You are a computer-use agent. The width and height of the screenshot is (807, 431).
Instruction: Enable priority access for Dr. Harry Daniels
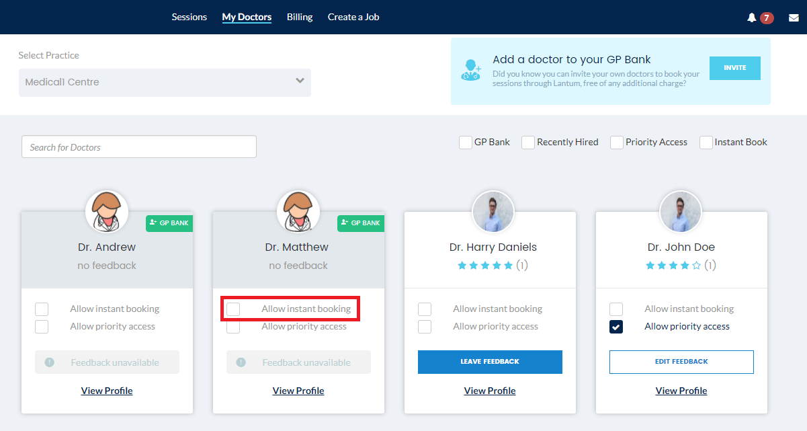(x=425, y=327)
